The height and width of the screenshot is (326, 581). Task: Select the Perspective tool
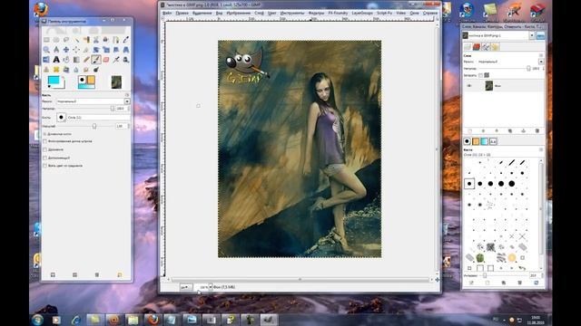126,50
